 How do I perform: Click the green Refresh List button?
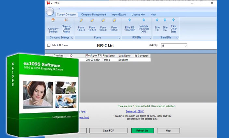click(142, 131)
